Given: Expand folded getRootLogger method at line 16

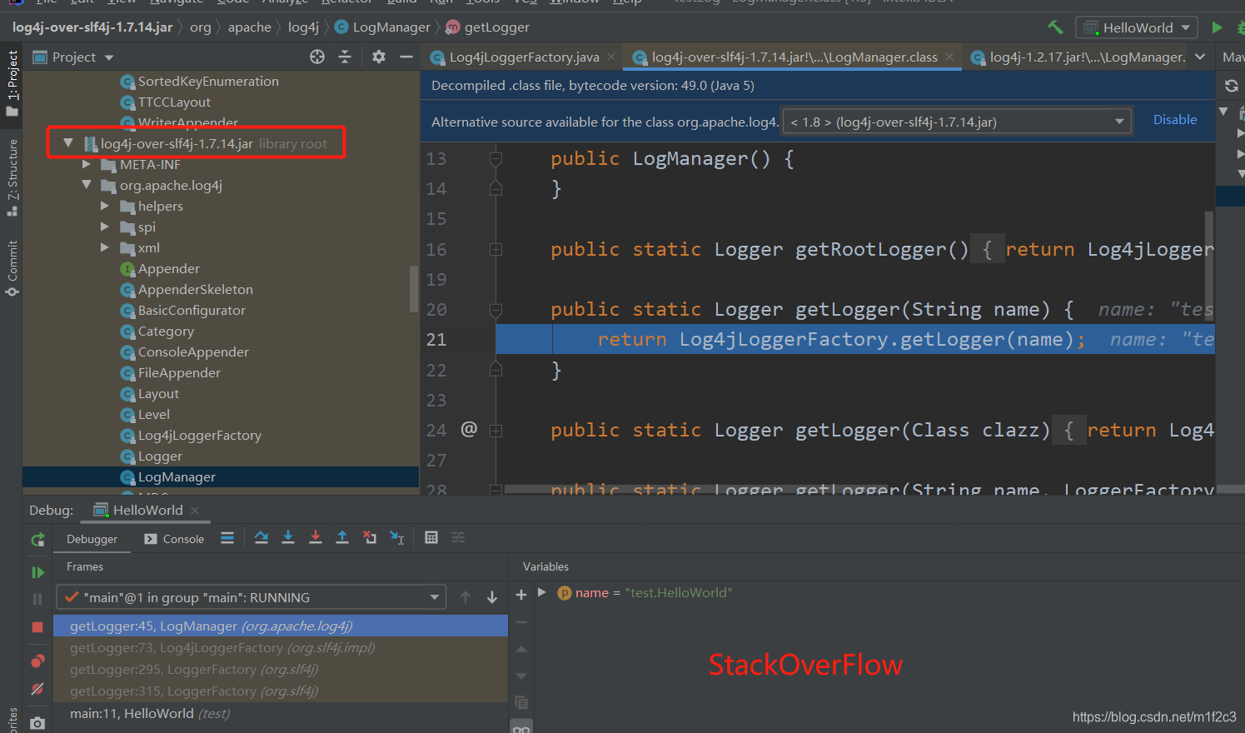Looking at the screenshot, I should coord(496,249).
